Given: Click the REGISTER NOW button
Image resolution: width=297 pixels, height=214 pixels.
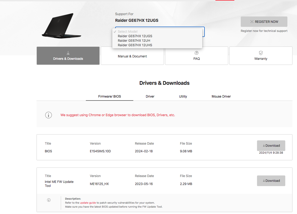Looking at the screenshot, I should point(264,22).
